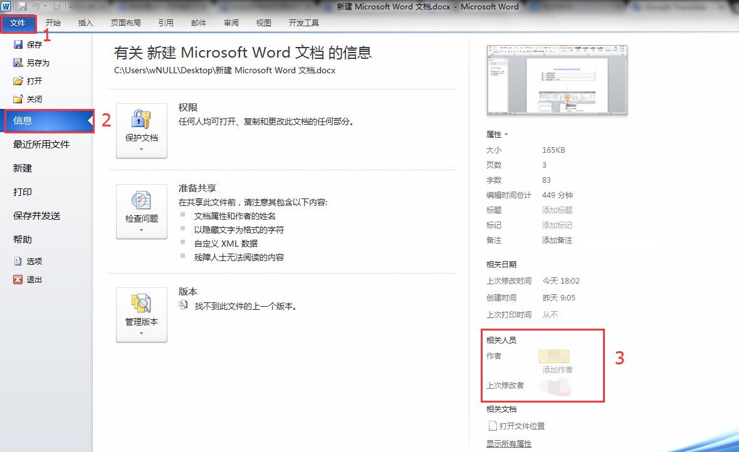
Task: Expand the 保护文档 dropdown arrow
Action: tap(142, 149)
